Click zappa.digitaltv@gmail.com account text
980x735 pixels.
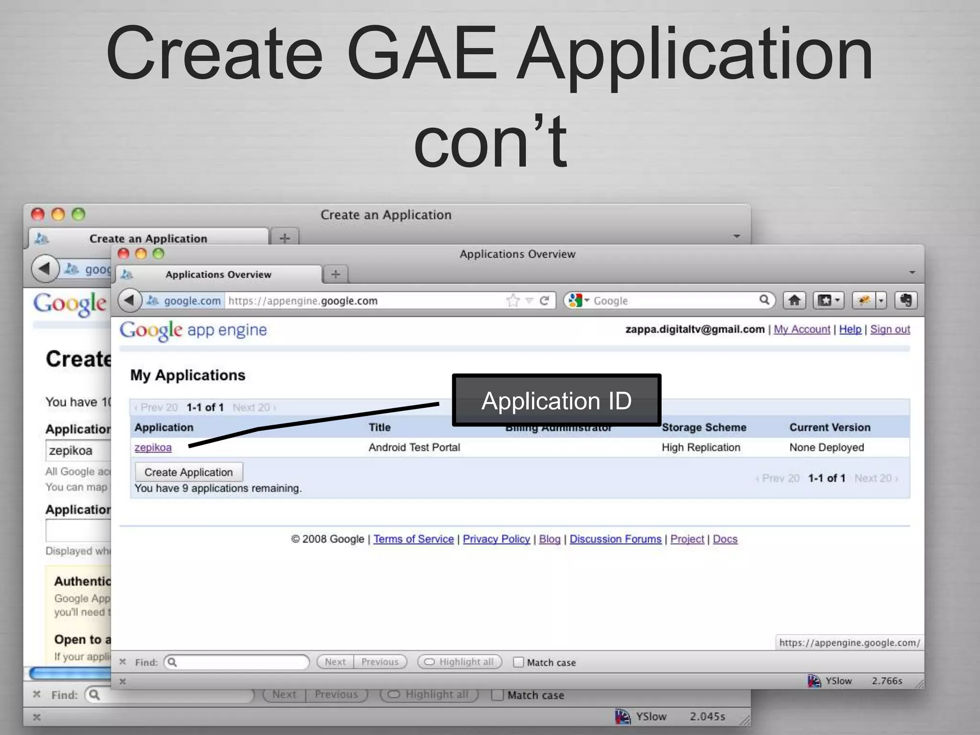pyautogui.click(x=695, y=329)
